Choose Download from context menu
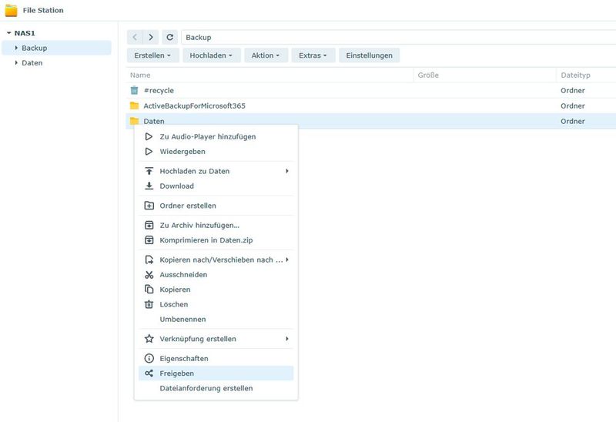The height and width of the screenshot is (422, 616). 216,186
